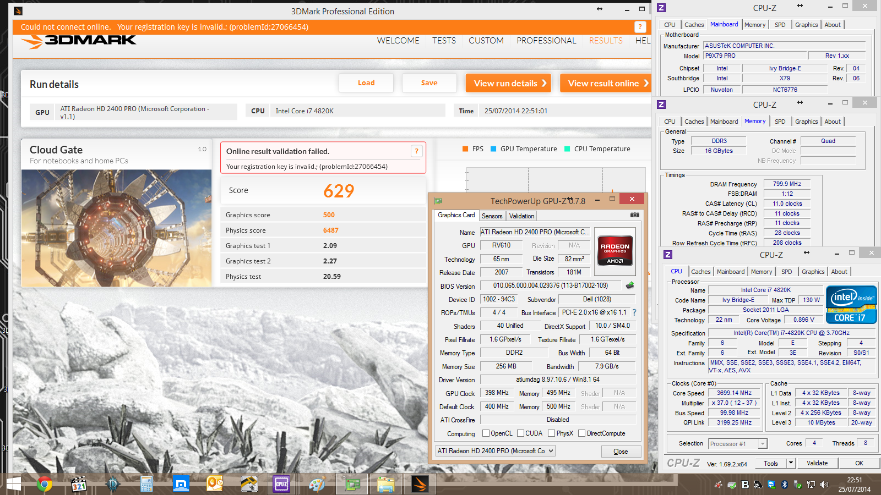Viewport: 881px width, 495px height.
Task: Toggle the PhysX checkbox in GPU-Z
Action: (x=551, y=433)
